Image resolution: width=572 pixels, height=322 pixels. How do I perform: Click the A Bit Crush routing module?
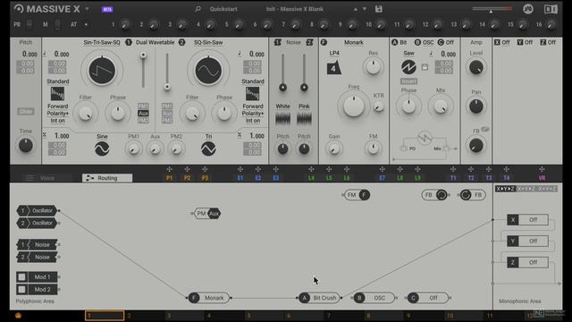coord(319,298)
